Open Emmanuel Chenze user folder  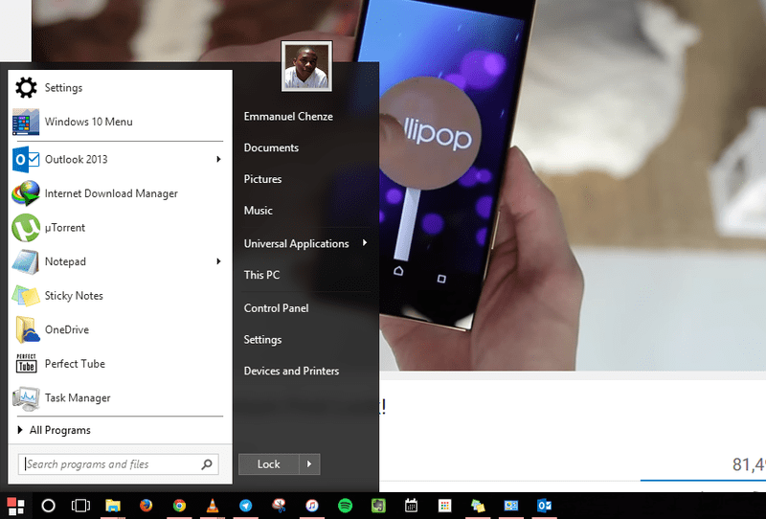[288, 116]
